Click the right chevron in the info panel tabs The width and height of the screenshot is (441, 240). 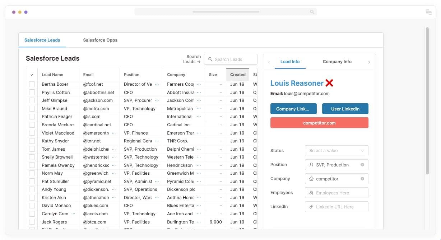[x=369, y=62]
